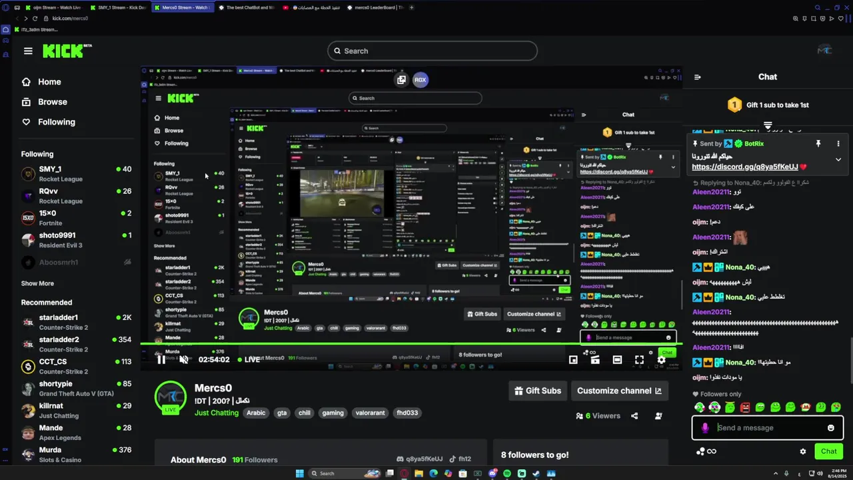Open shoto9991 Resident Evil channel
Image resolution: width=853 pixels, height=480 pixels.
[77, 239]
